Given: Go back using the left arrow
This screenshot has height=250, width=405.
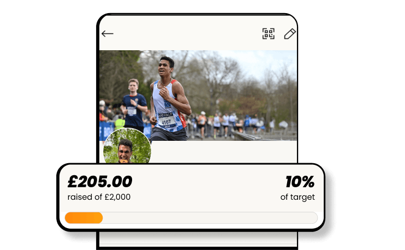Looking at the screenshot, I should pyautogui.click(x=108, y=34).
